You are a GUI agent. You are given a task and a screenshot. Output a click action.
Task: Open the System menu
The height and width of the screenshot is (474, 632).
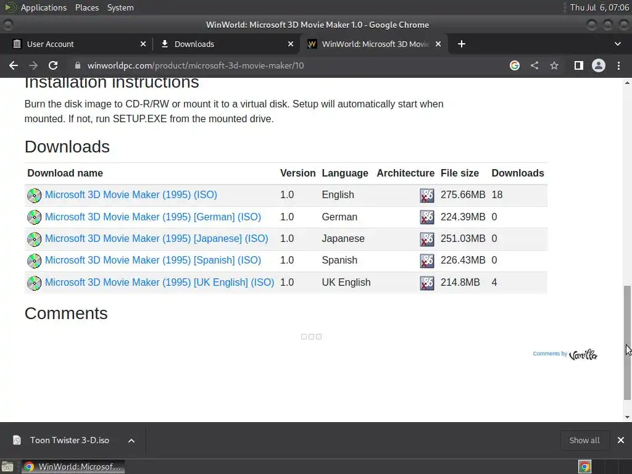120,7
